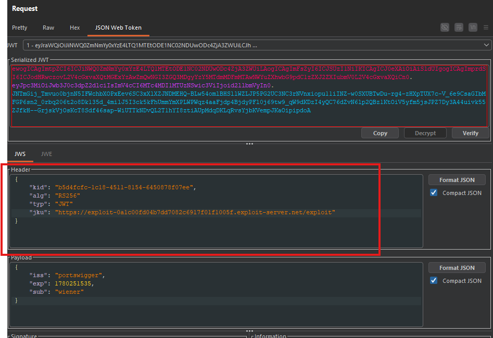Click the "kid" line in Header JSON
Viewport: 493px width, 338px height.
[112, 187]
